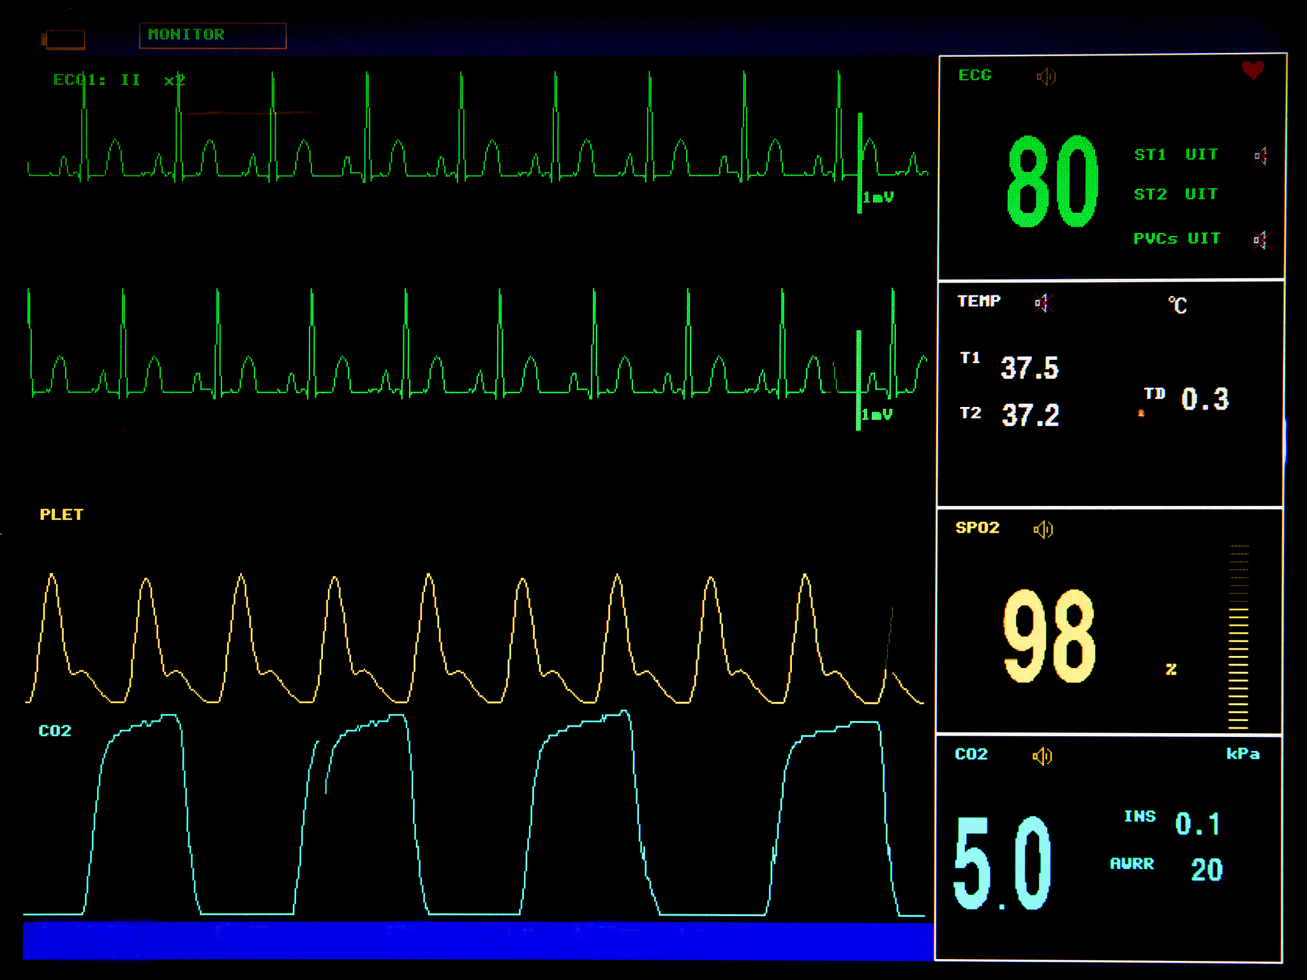Toggle the muted PVCs alarm icon
Viewport: 1307px width, 980px height.
1261,240
